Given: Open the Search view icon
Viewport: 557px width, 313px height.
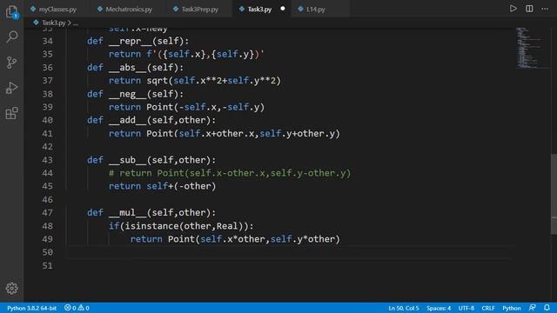Looking at the screenshot, I should [11, 37].
